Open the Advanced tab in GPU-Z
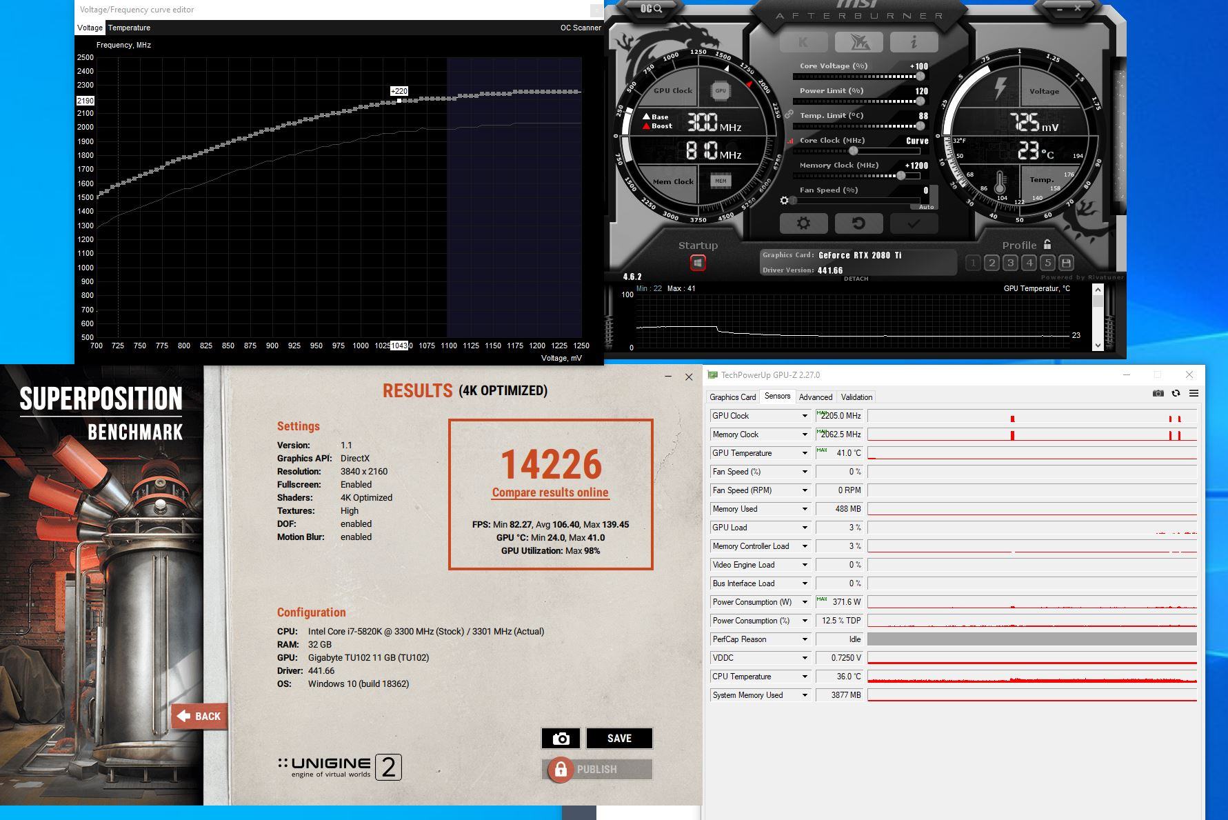 [816, 397]
